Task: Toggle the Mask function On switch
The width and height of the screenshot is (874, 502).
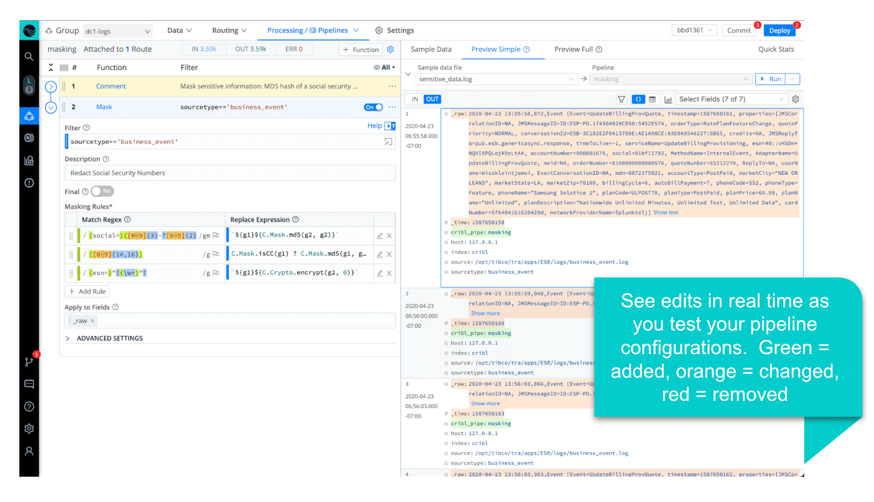Action: click(x=373, y=107)
